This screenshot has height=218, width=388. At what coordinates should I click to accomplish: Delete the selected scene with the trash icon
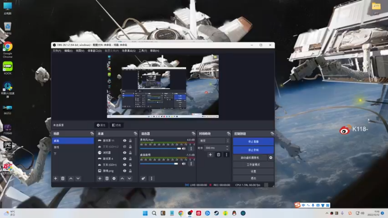point(63,178)
